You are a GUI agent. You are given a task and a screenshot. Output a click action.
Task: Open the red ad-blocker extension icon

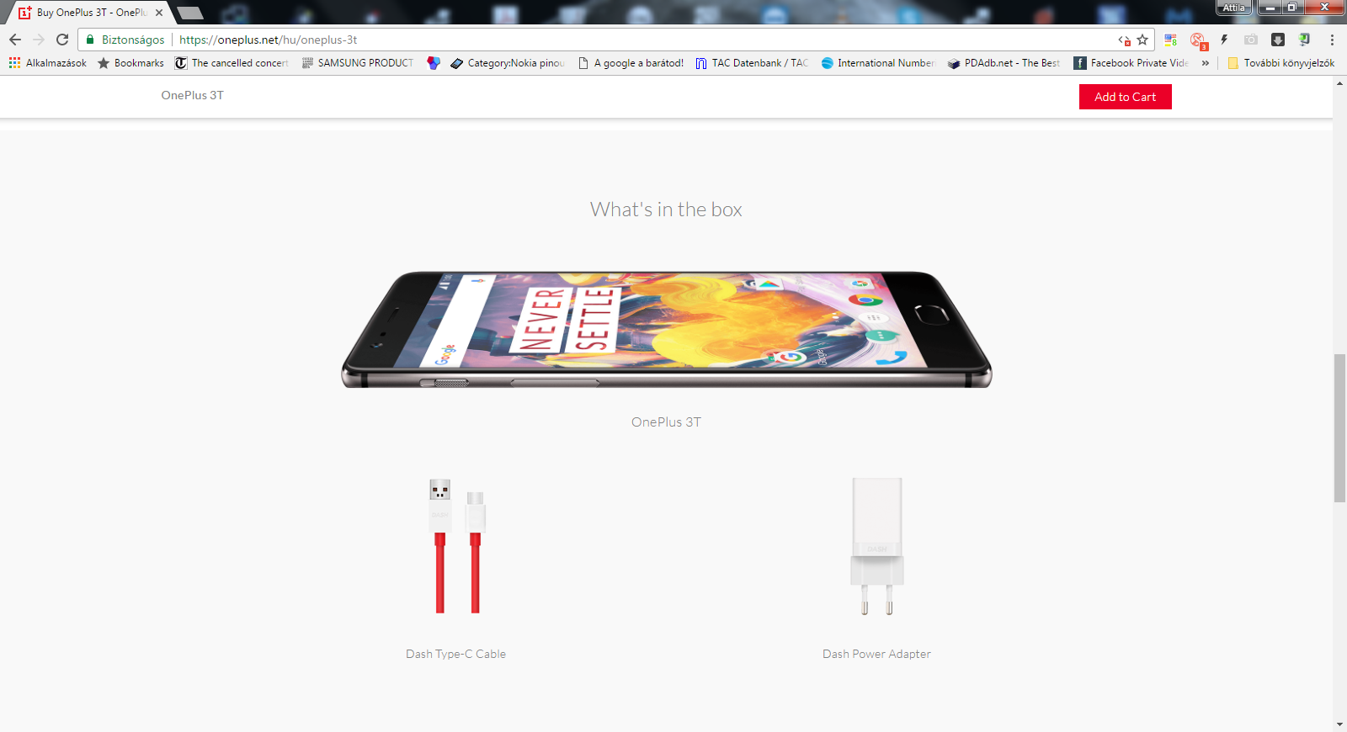(1198, 40)
